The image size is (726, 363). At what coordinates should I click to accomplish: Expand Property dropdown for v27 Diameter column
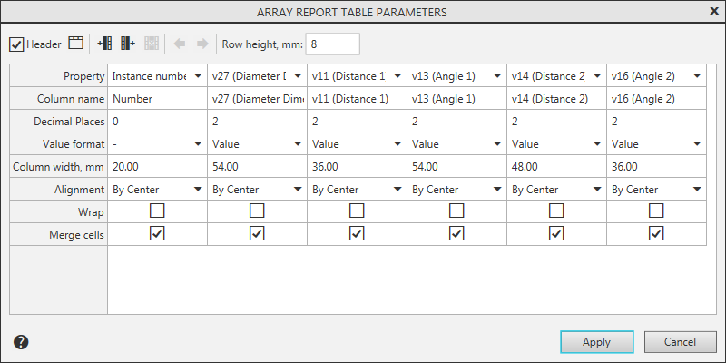click(297, 76)
